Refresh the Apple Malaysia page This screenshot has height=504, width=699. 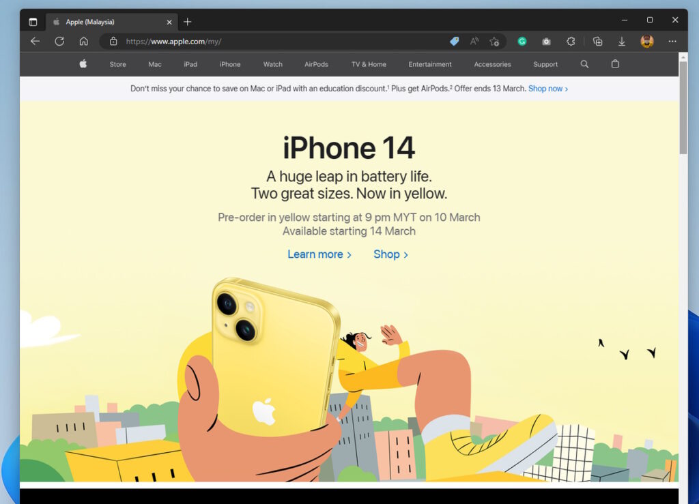pos(59,42)
